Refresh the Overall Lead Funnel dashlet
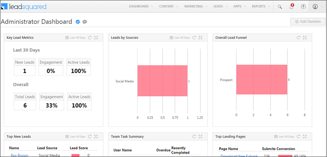The height and width of the screenshot is (157, 327). tap(299, 38)
